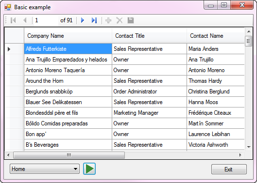Screen dimensions: 257x183
Task: Click the horizontal scrollbar right arrow
Action: coord(240,155)
